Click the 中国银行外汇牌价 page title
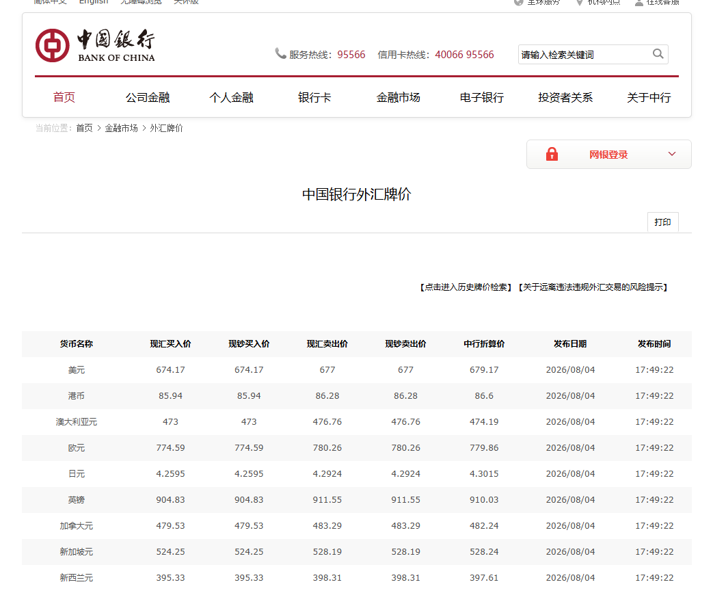The width and height of the screenshot is (713, 591). coord(357,194)
